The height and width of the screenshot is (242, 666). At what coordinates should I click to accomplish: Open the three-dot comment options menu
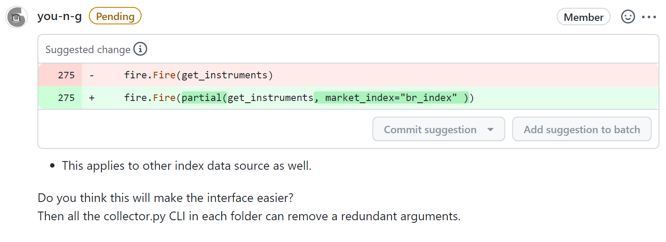[649, 17]
